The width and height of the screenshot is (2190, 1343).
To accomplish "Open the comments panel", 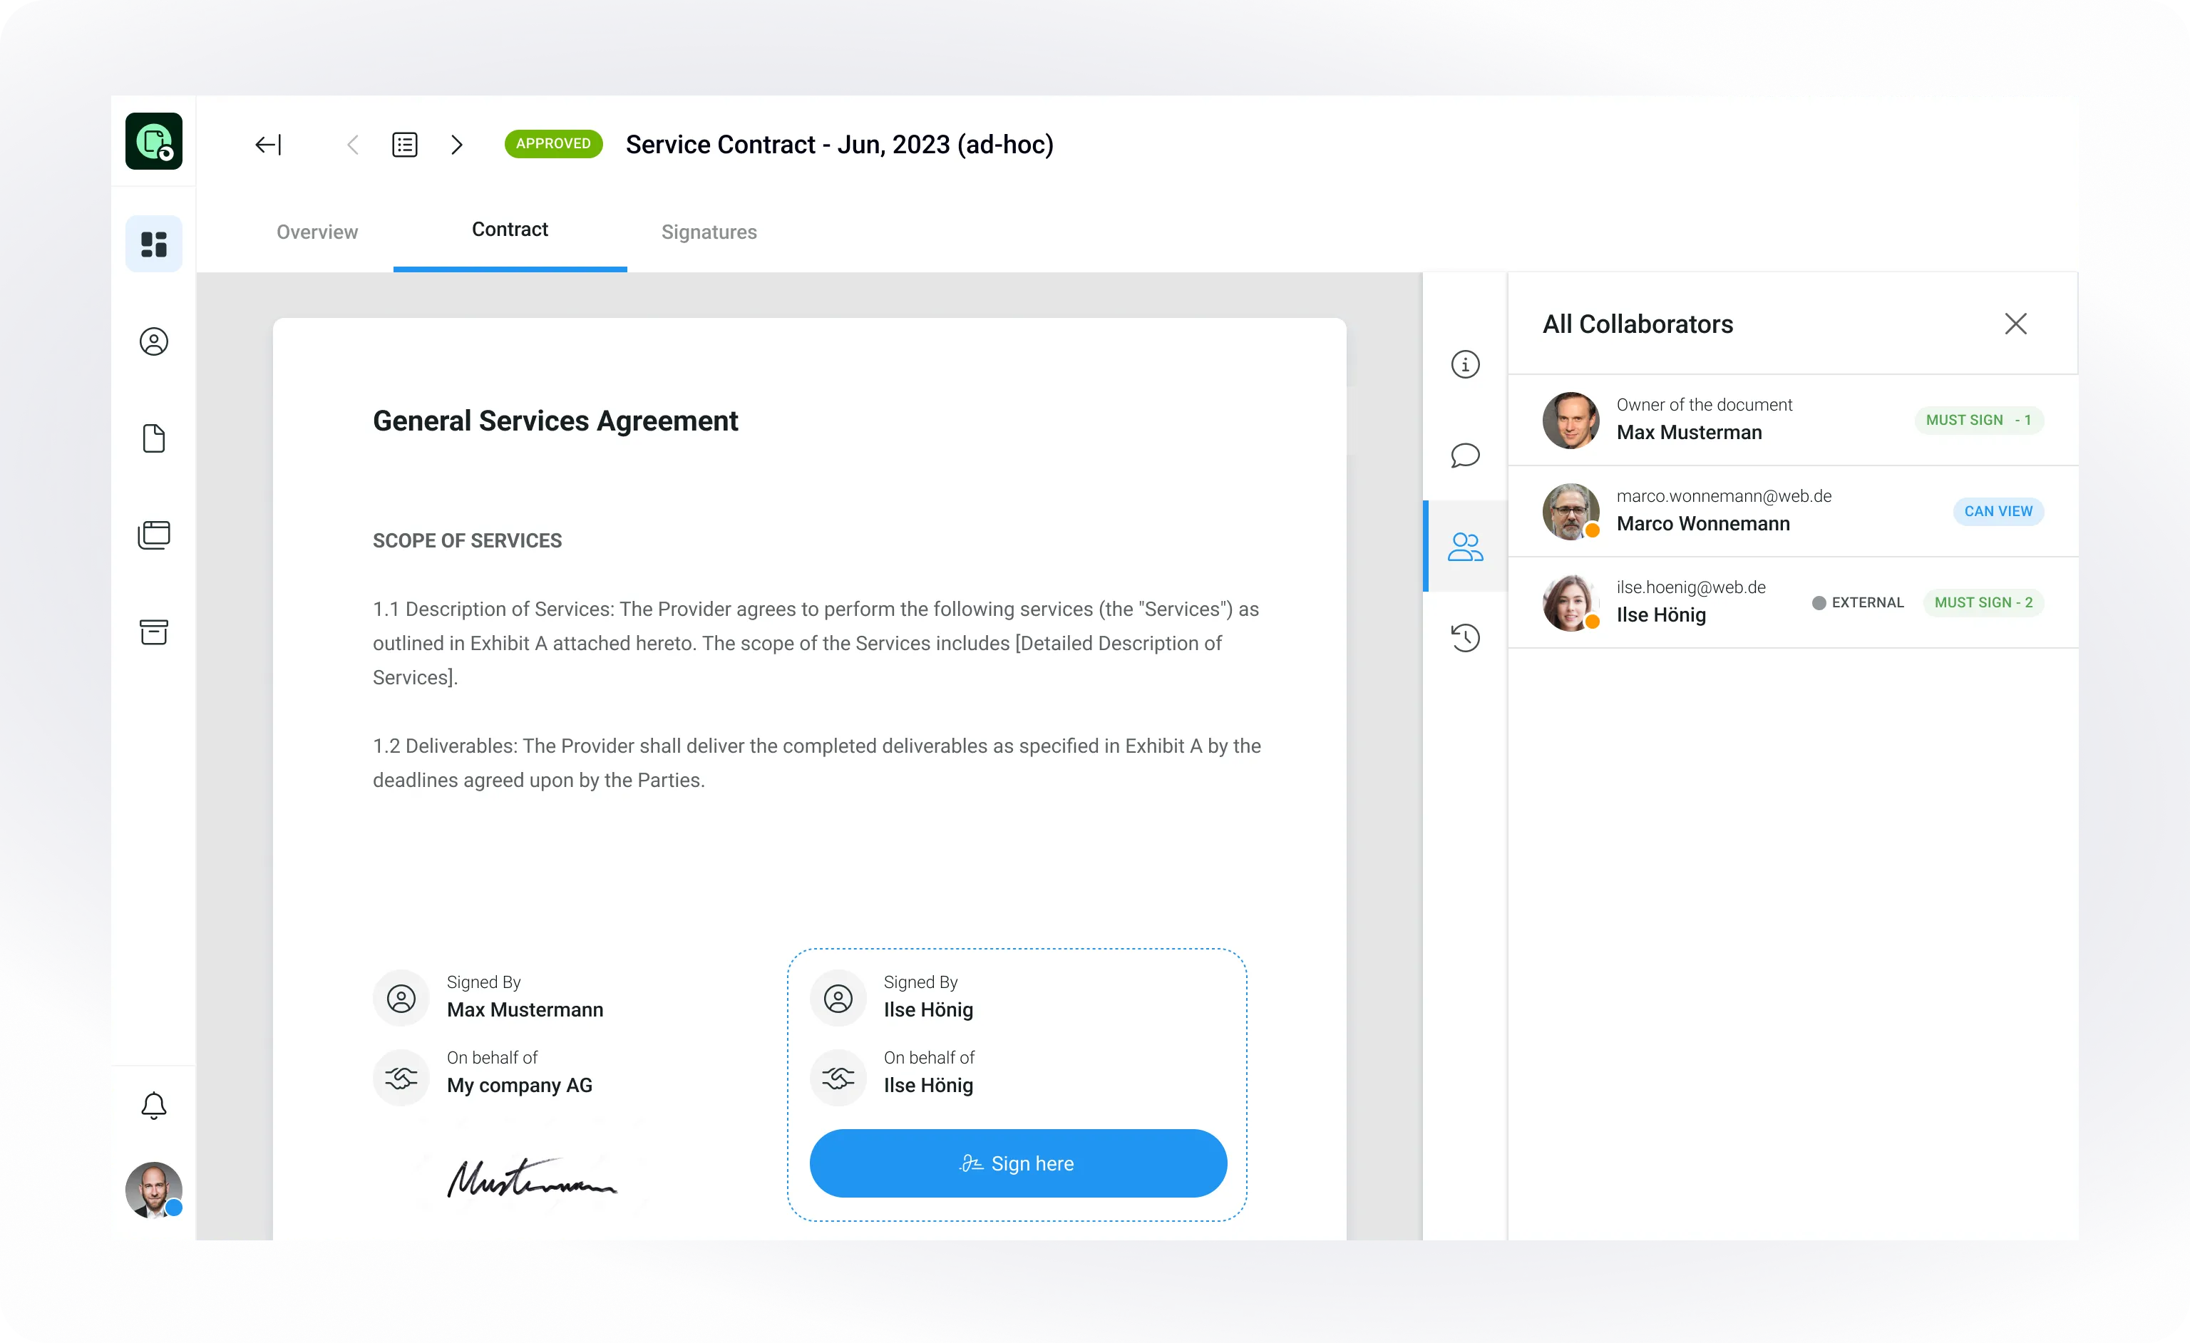I will click(1465, 456).
